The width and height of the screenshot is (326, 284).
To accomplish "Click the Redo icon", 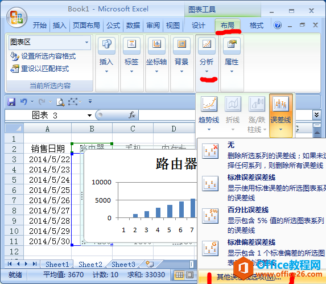I will click(42, 102).
